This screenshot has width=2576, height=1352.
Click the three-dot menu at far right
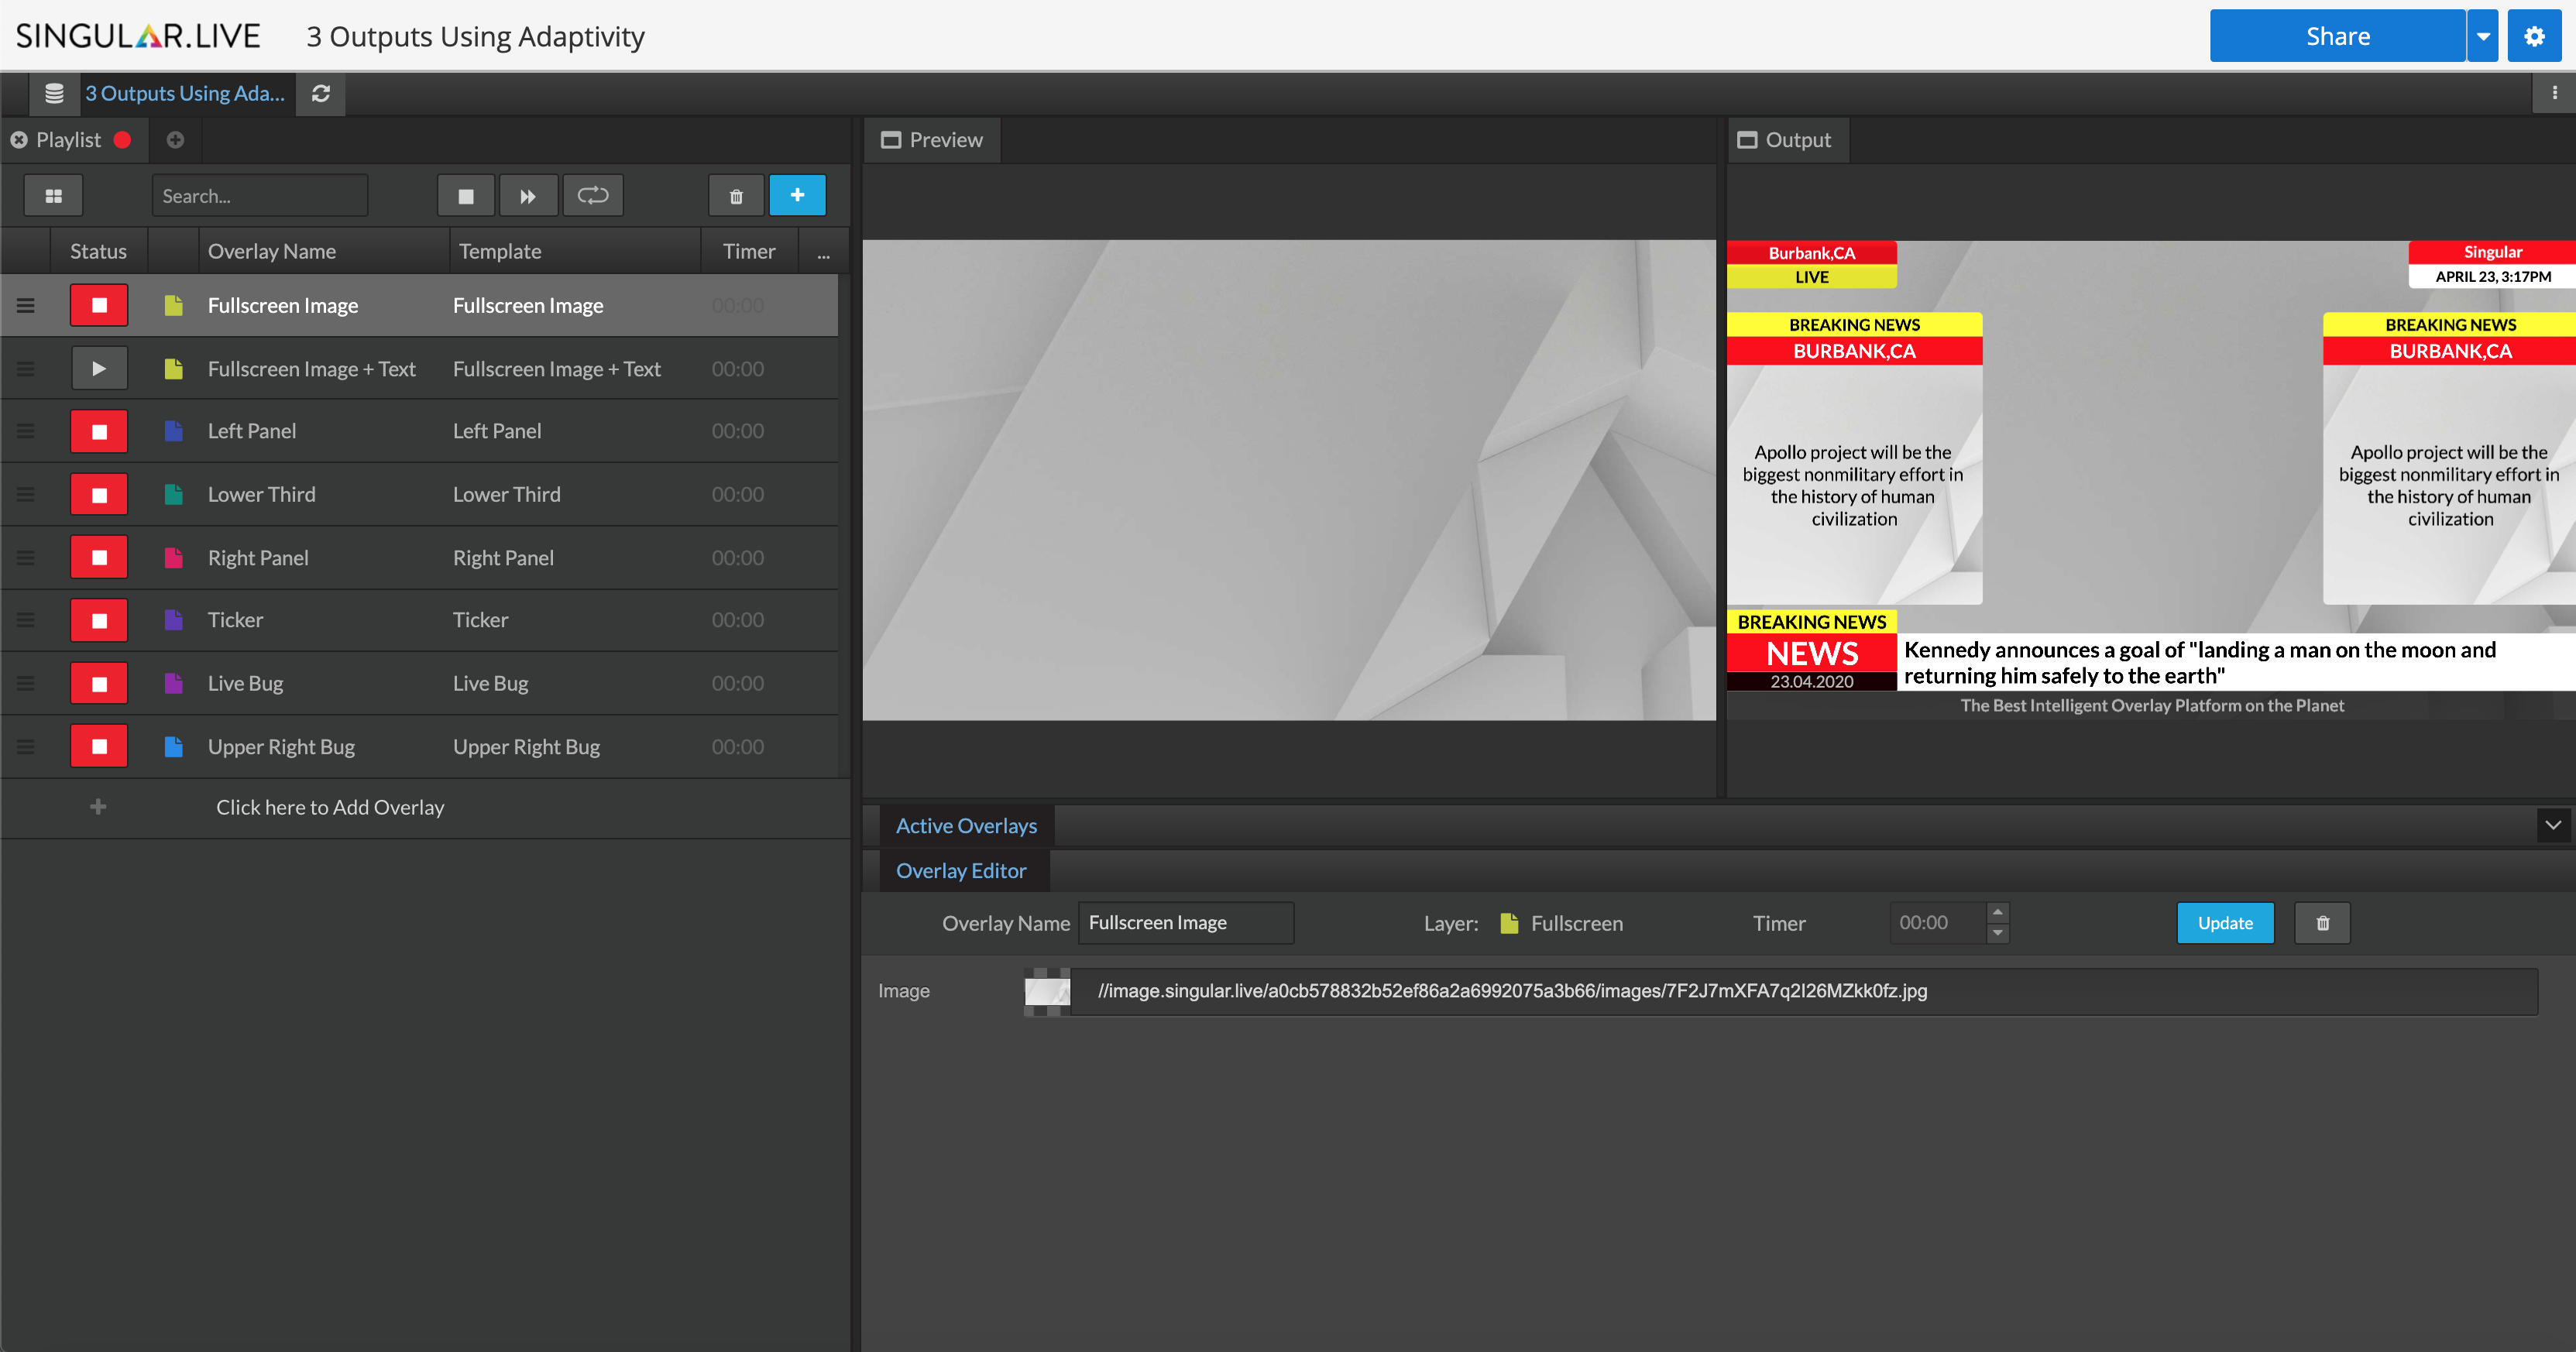pyautogui.click(x=2555, y=93)
